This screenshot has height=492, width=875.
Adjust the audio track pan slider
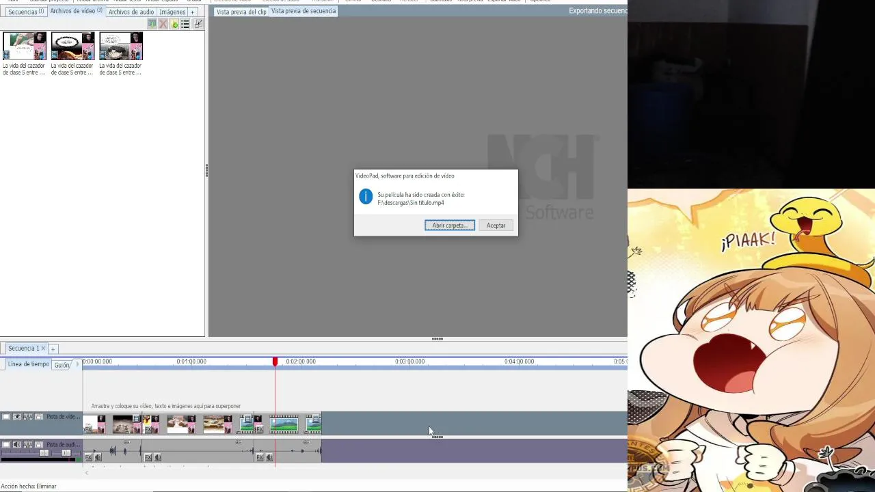pyautogui.click(x=66, y=452)
